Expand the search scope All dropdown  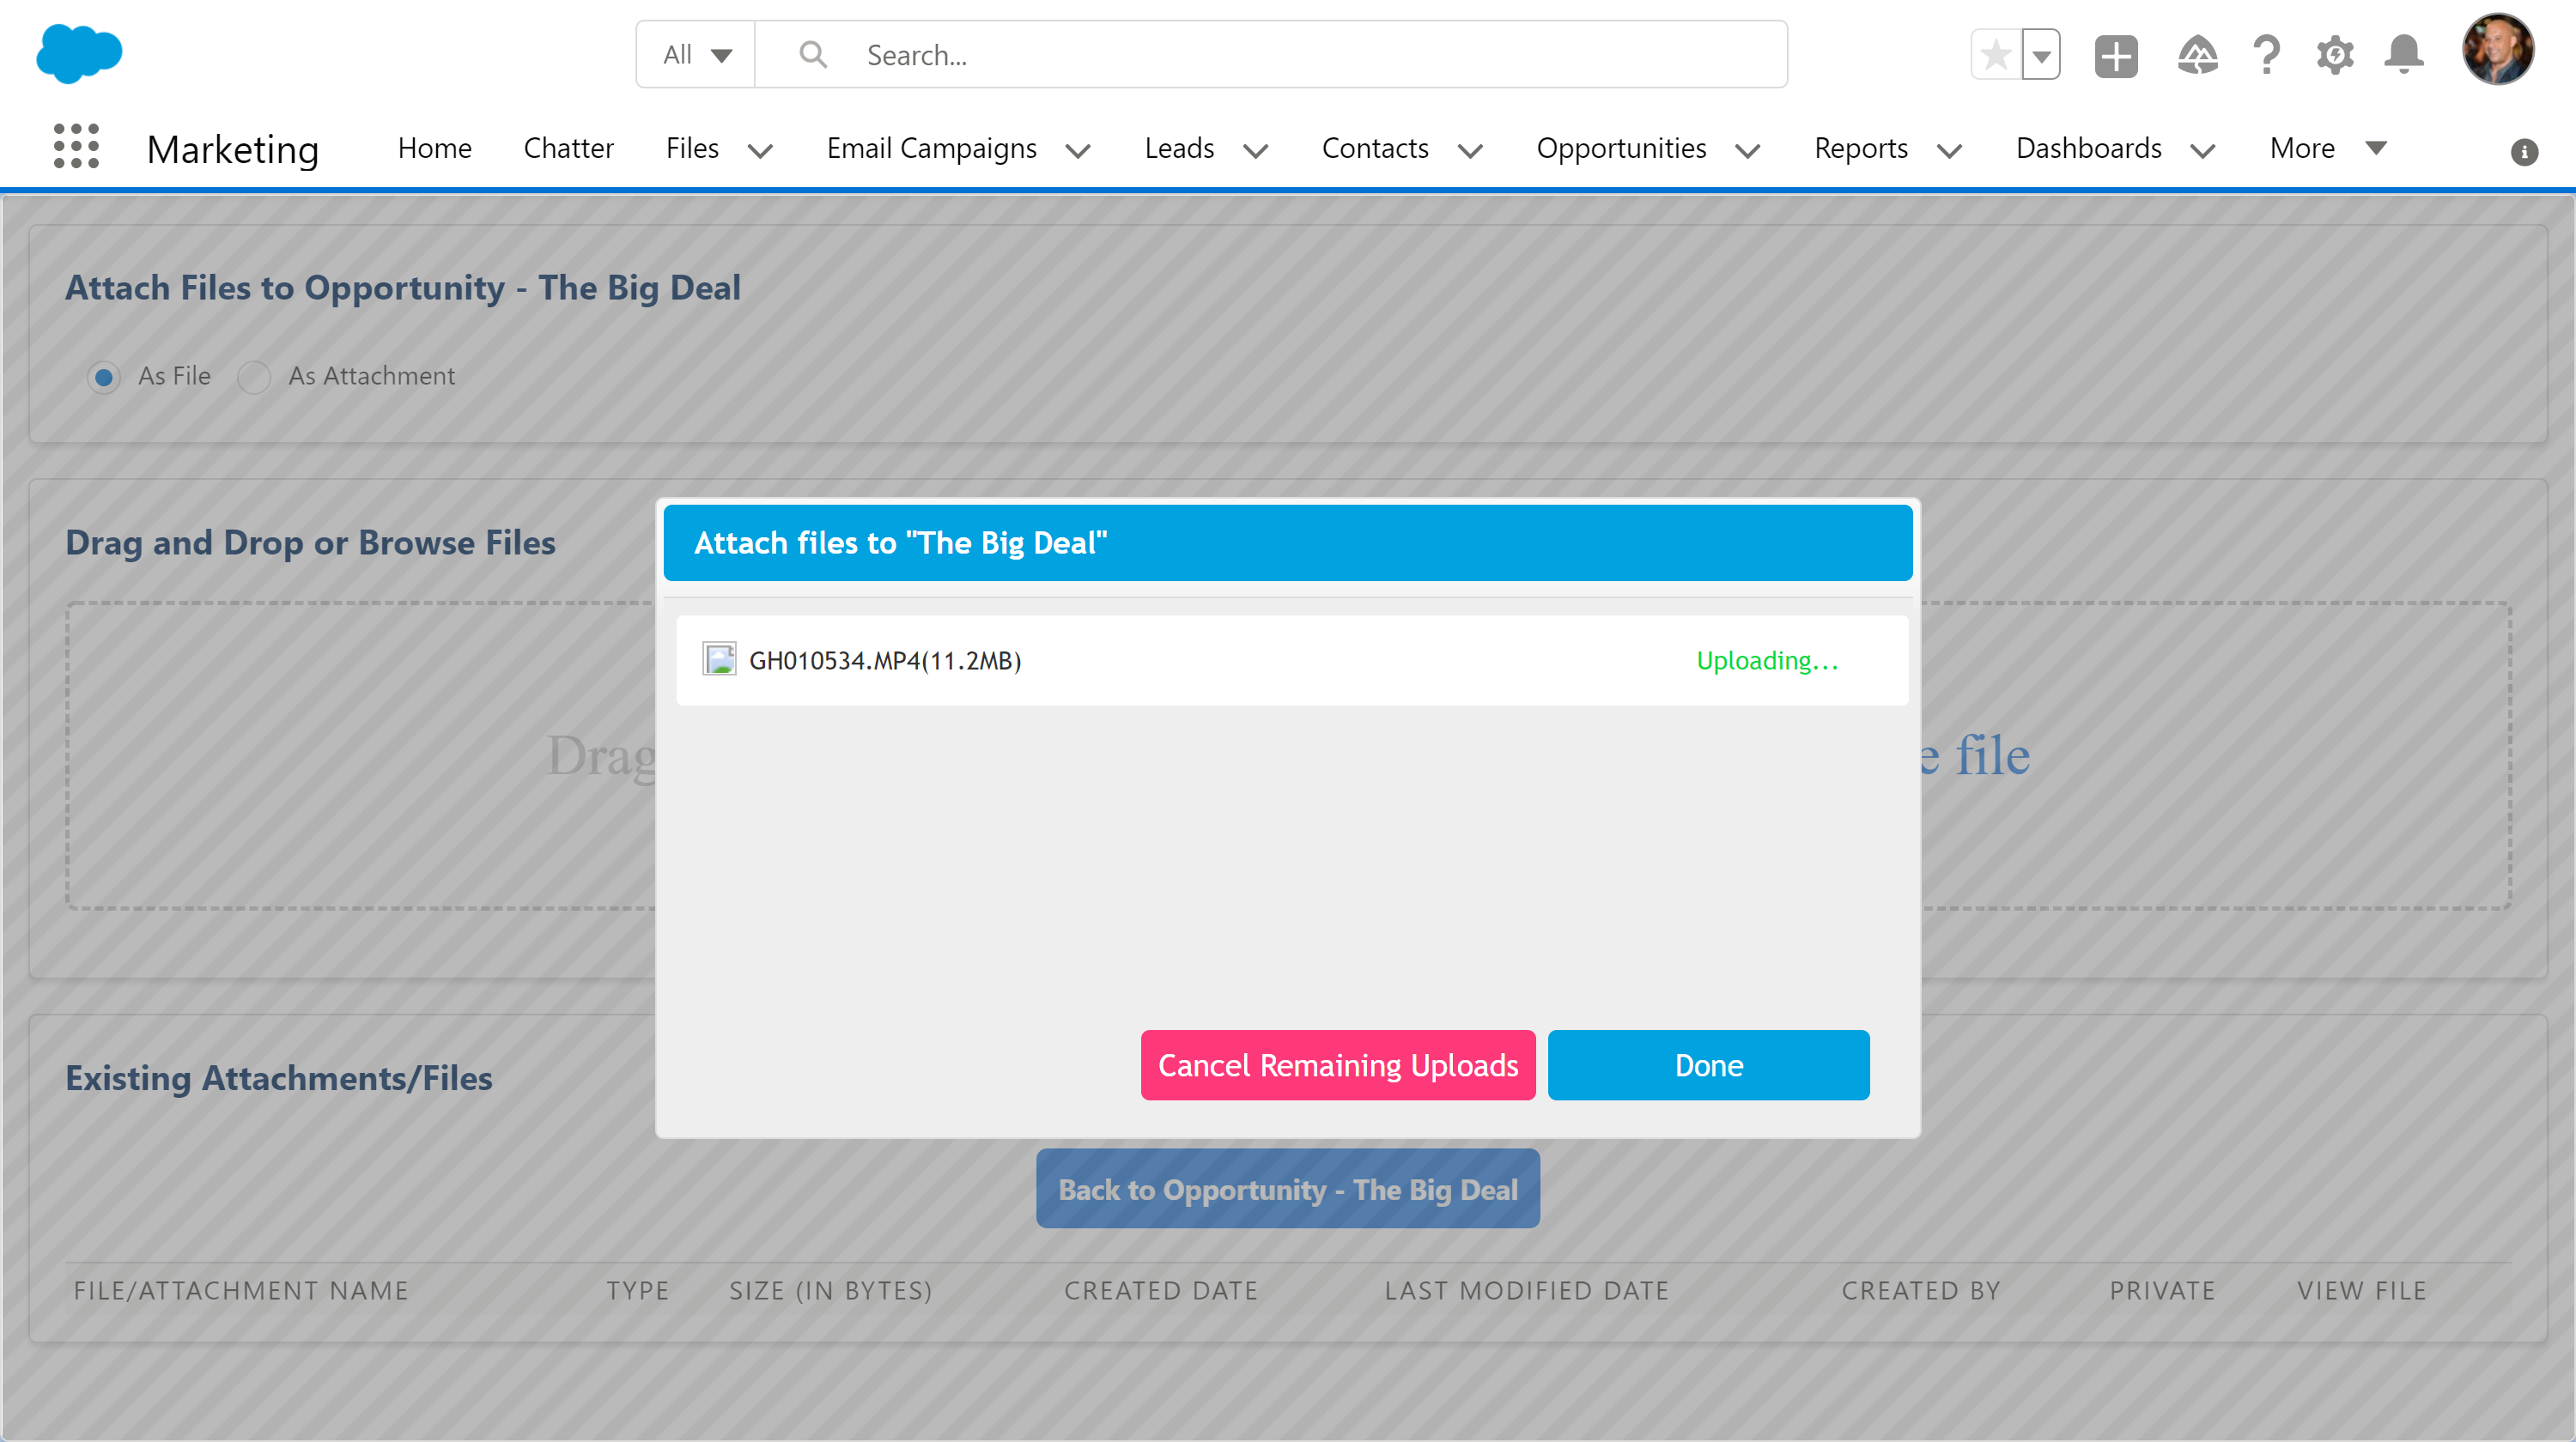tap(694, 54)
